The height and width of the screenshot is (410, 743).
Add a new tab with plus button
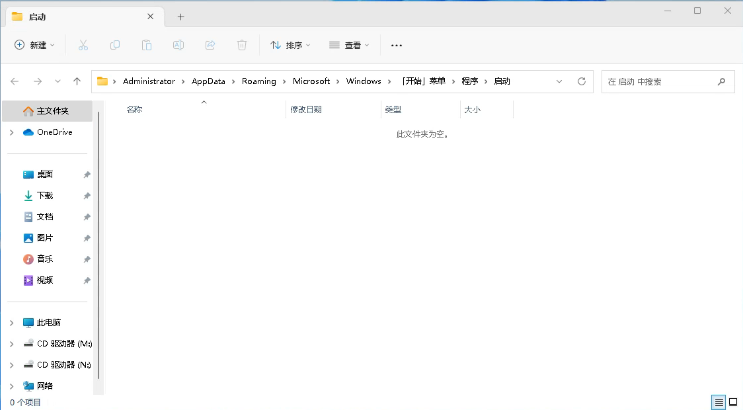[180, 17]
